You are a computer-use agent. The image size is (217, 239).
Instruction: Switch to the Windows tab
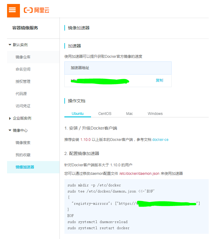click(x=155, y=114)
